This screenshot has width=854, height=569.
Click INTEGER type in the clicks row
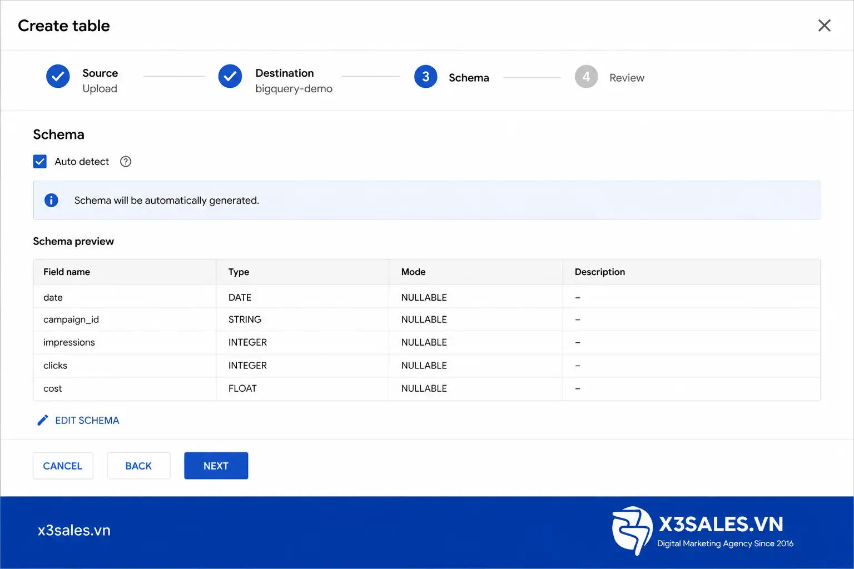coord(302,366)
